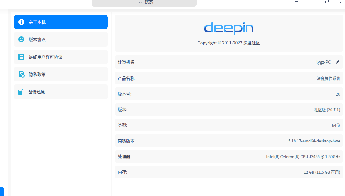The image size is (345, 196).
Task: Edit computer name with pencil icon
Action: (338, 62)
